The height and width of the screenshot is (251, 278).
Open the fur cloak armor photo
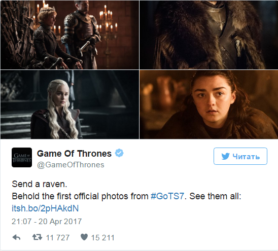coord(208,35)
